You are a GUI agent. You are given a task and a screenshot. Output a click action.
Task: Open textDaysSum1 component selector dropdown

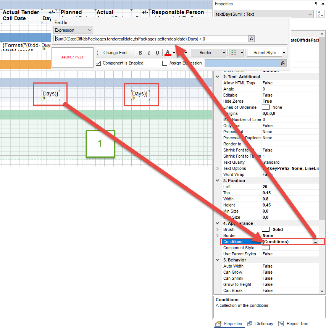310,14
